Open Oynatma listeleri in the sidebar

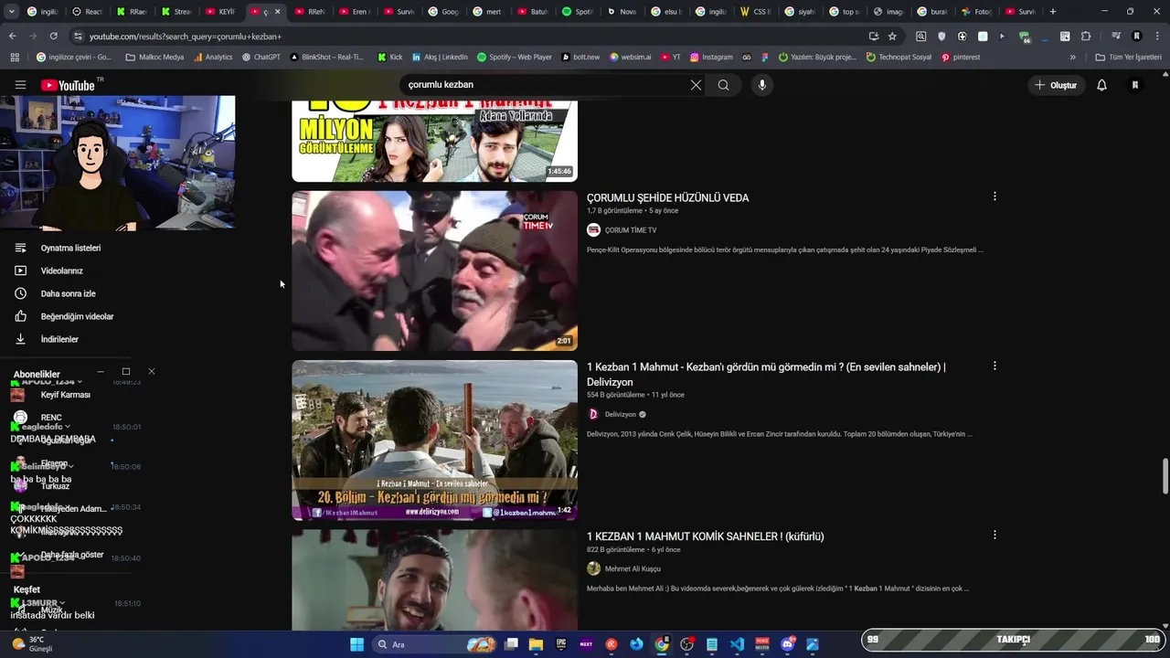click(70, 248)
